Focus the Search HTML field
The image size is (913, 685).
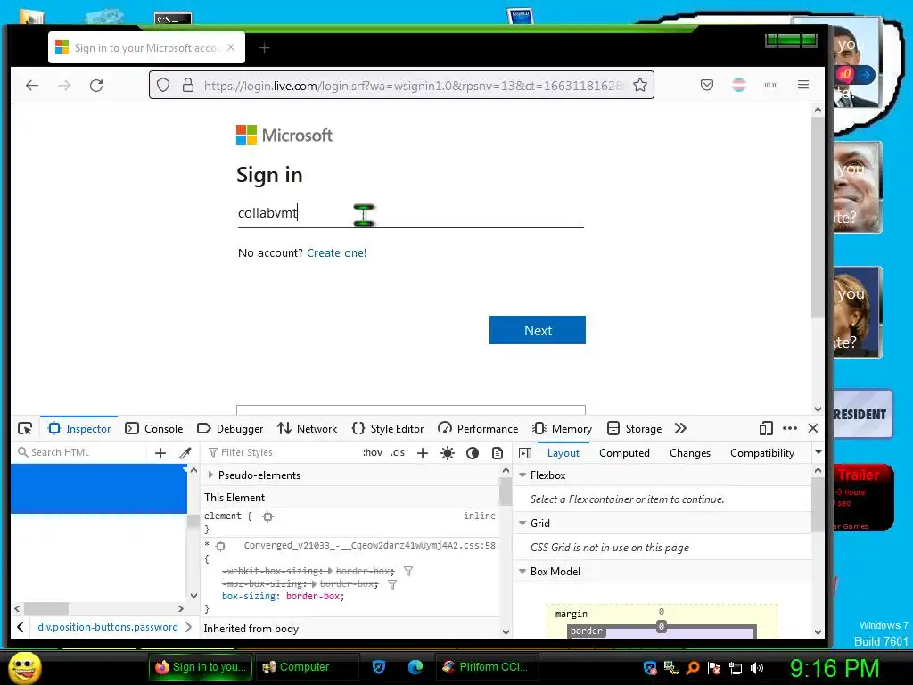click(81, 452)
